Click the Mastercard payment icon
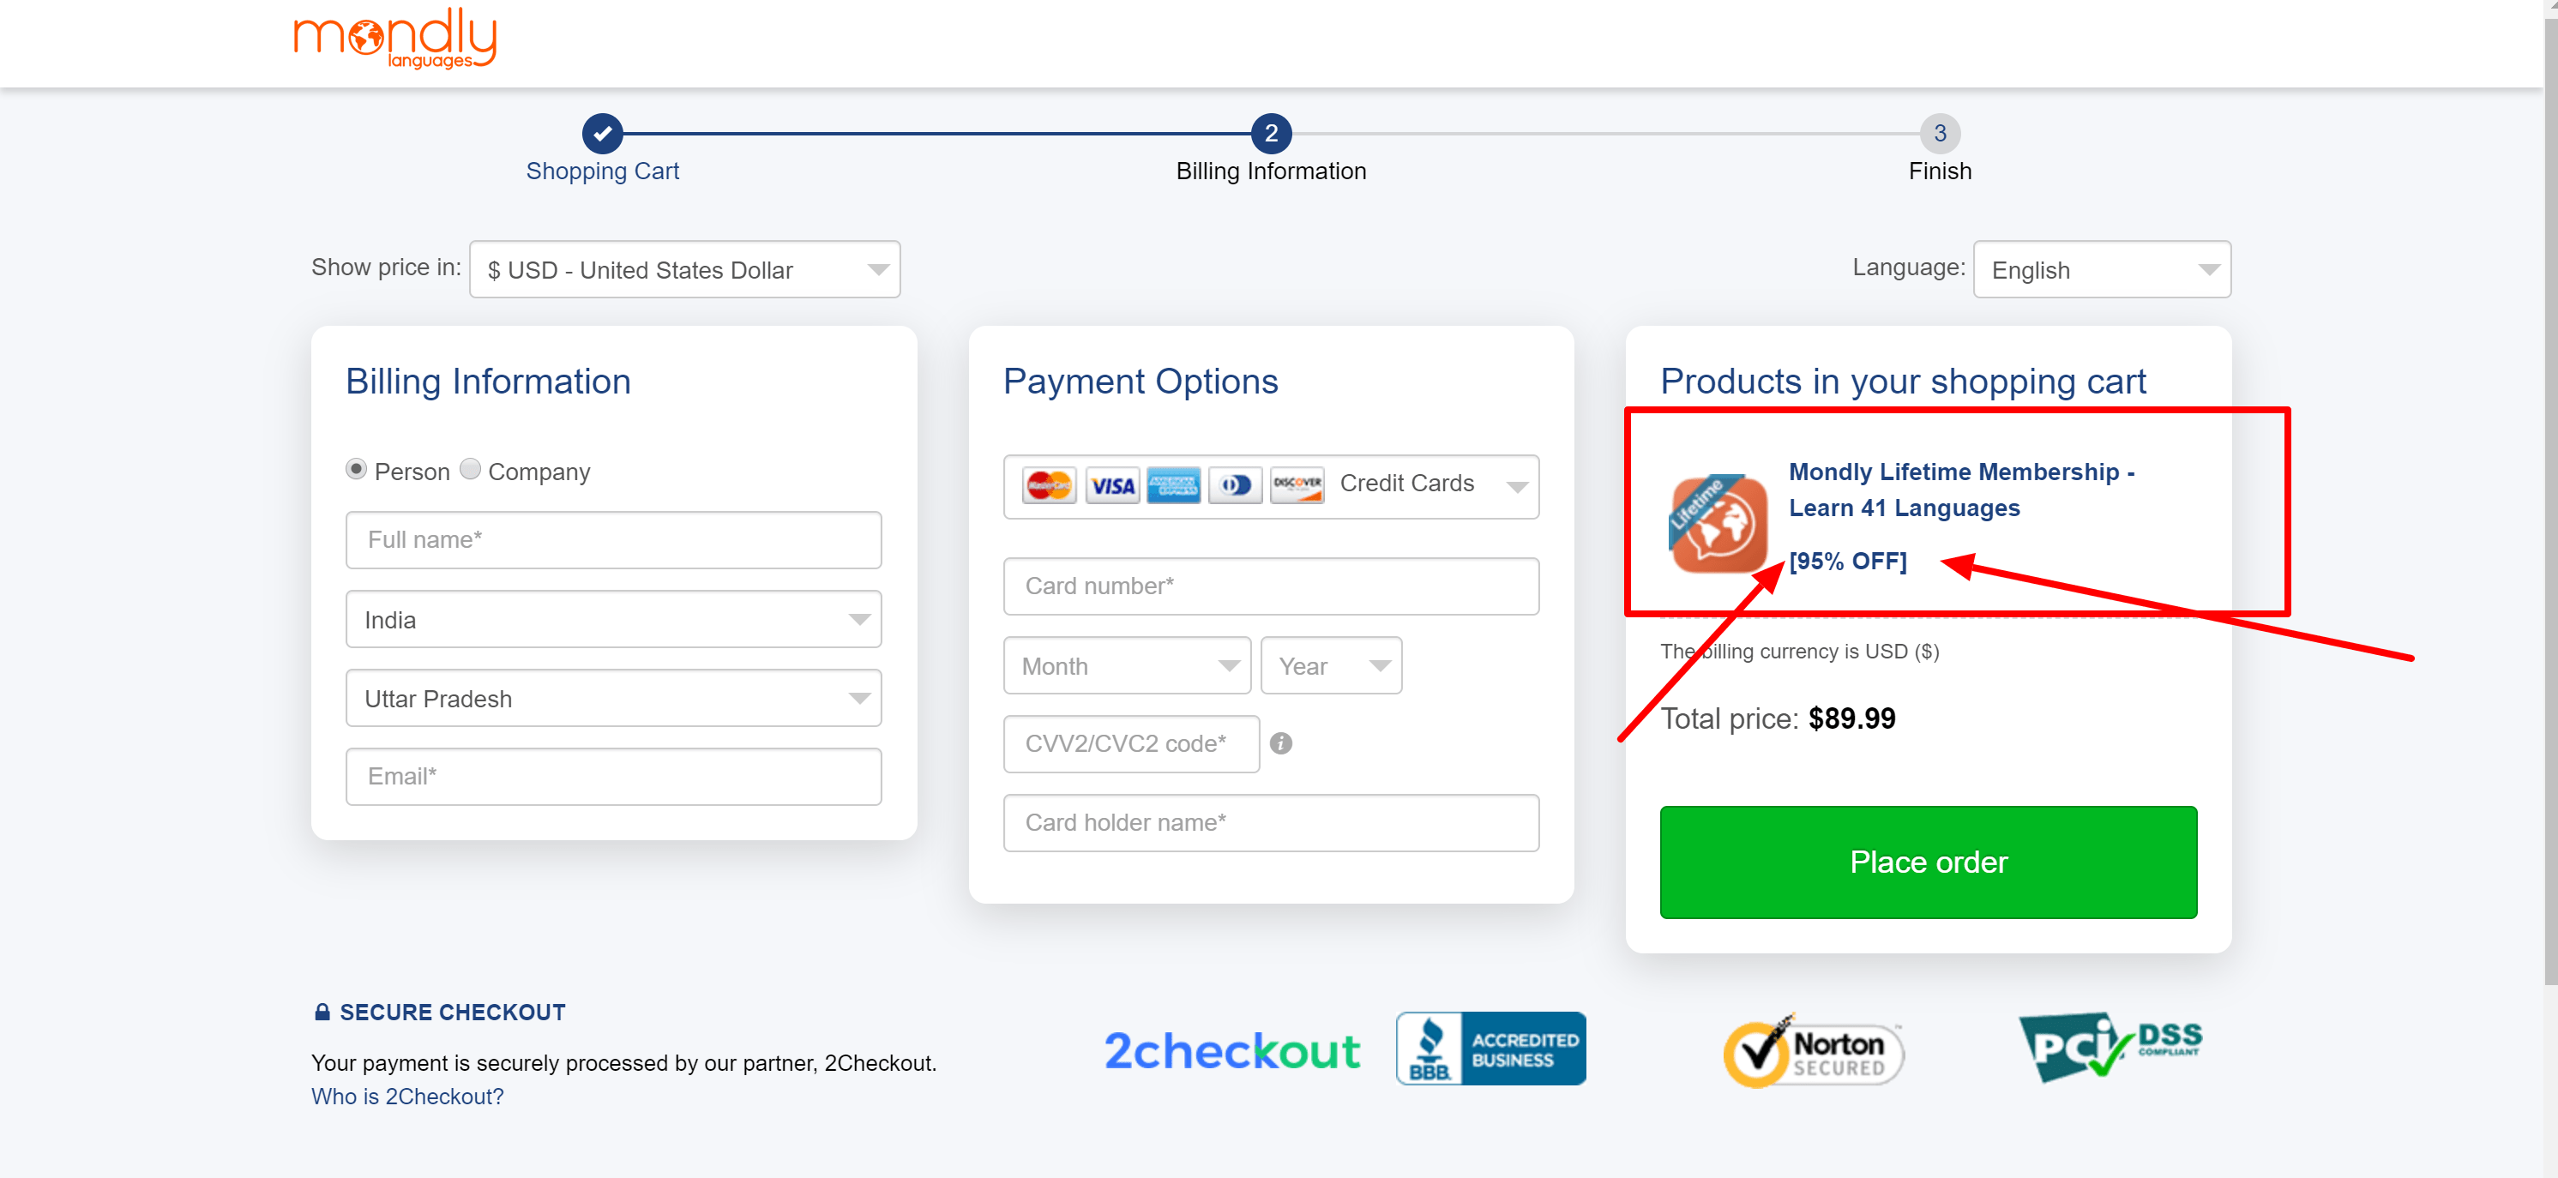 pos(1045,484)
